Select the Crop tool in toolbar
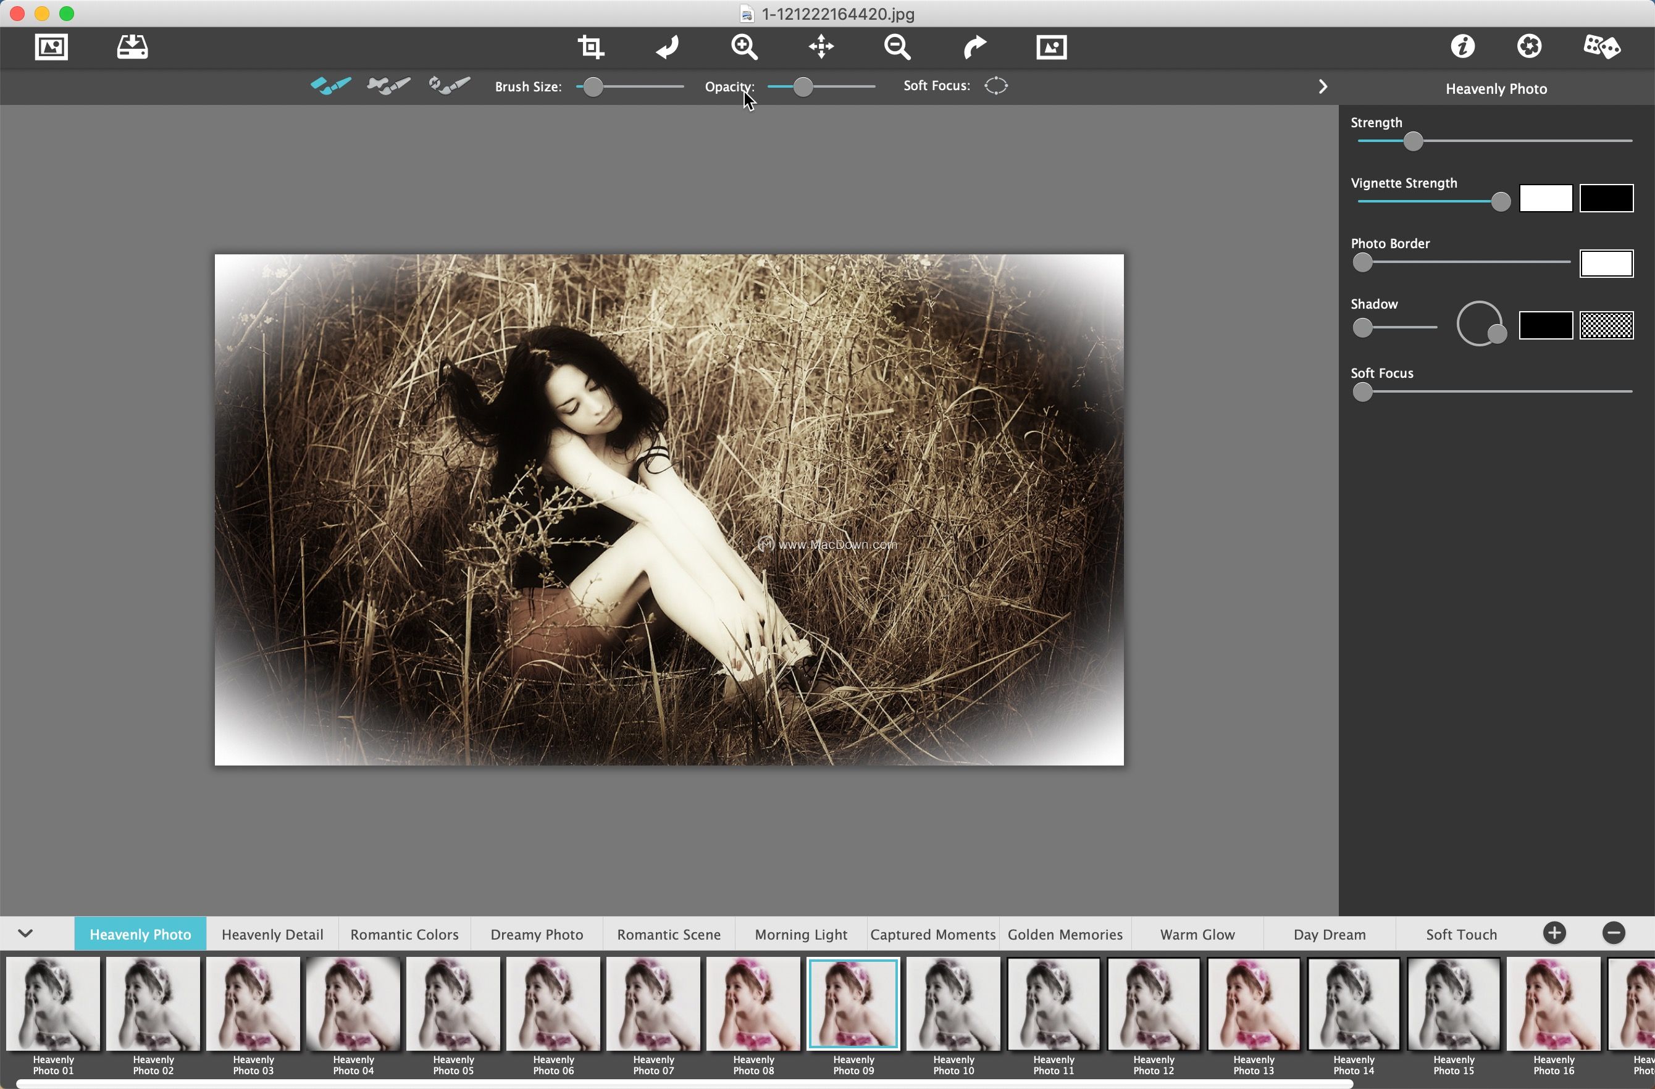Image resolution: width=1655 pixels, height=1089 pixels. click(590, 48)
